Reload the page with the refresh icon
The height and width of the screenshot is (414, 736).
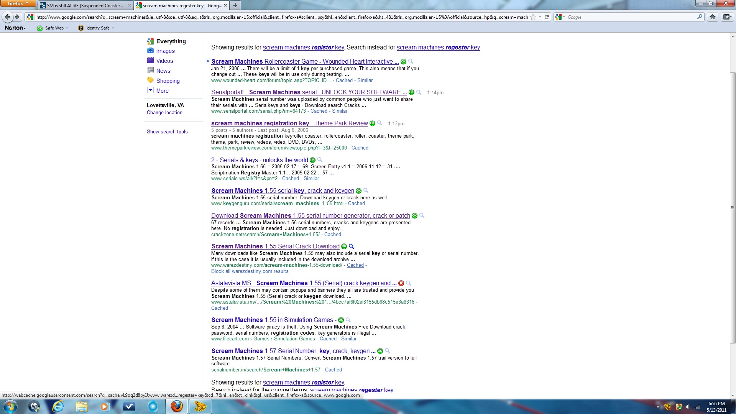pyautogui.click(x=547, y=17)
